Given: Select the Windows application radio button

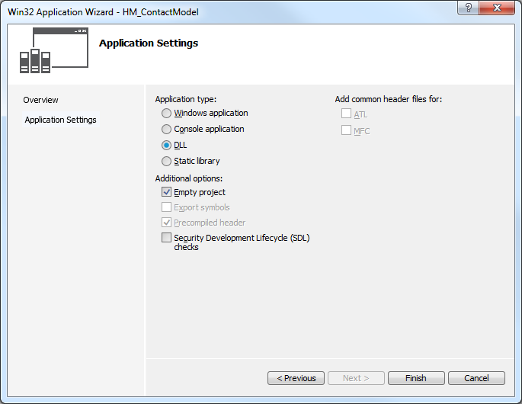Looking at the screenshot, I should point(166,114).
